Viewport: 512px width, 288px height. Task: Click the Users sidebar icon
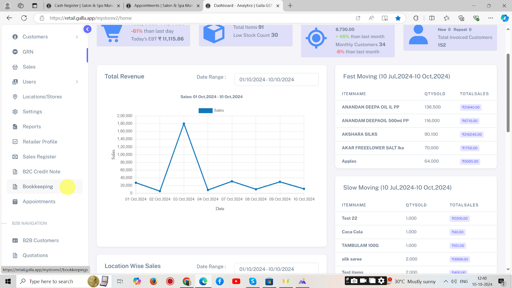click(15, 82)
